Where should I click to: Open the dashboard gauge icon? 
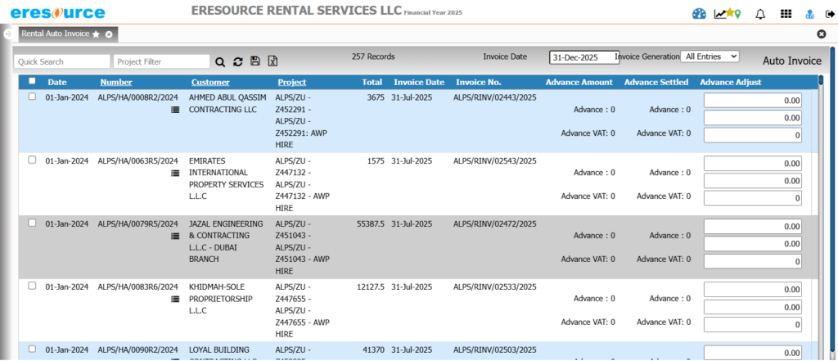point(699,13)
